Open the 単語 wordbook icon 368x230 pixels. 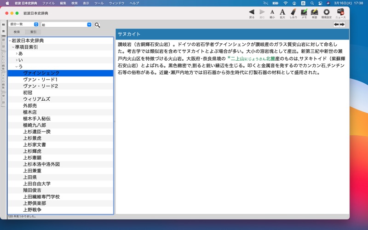click(x=315, y=12)
